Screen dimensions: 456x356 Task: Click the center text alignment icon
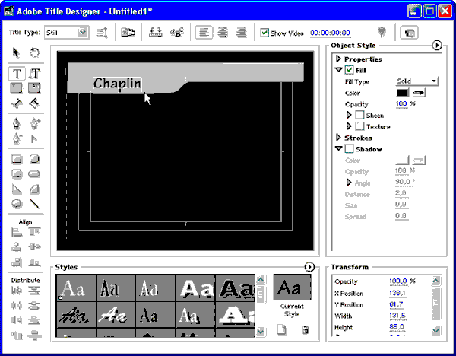click(x=222, y=33)
